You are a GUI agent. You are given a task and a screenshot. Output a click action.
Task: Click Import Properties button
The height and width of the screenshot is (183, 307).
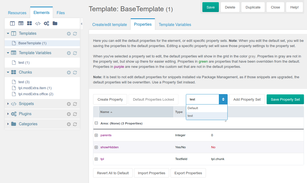(x=151, y=173)
